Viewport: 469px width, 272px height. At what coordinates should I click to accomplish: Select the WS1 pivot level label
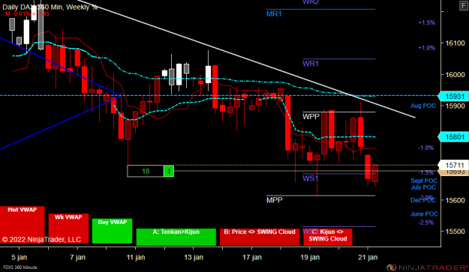tap(310, 178)
